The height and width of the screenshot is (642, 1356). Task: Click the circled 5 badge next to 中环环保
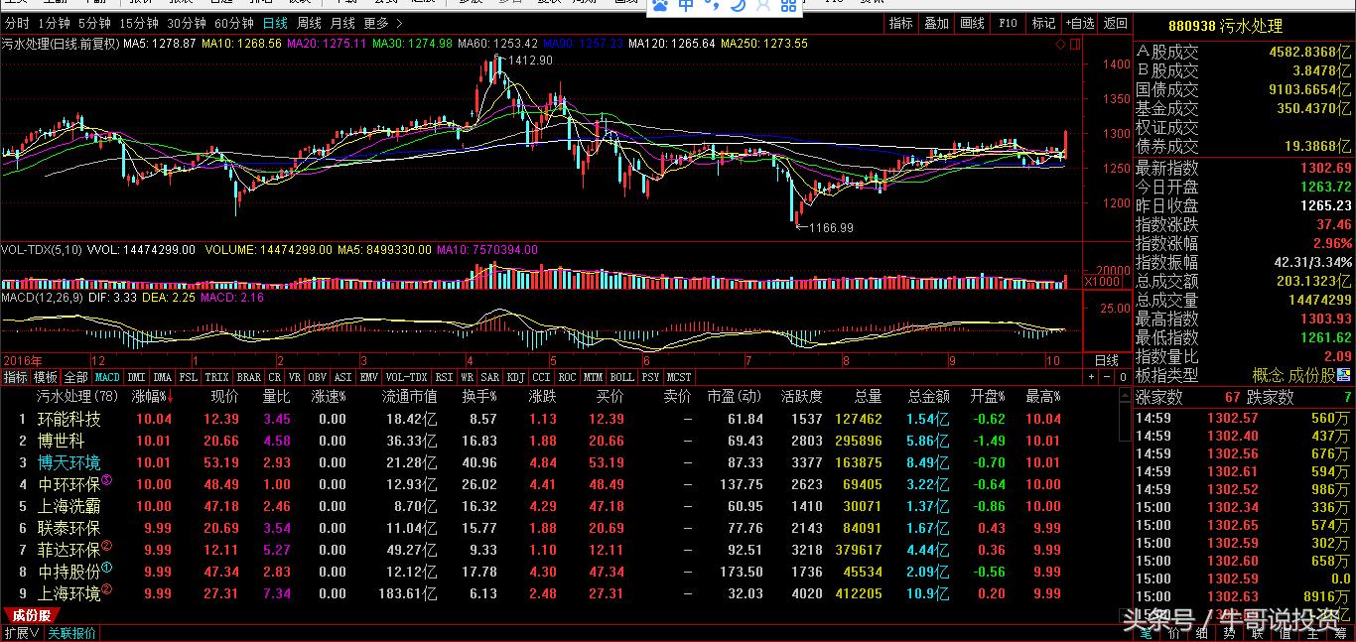point(107,481)
